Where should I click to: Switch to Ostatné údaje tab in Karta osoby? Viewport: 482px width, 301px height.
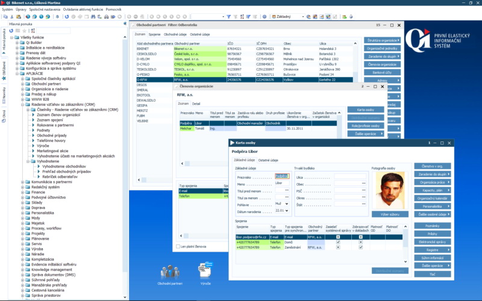tap(268, 160)
